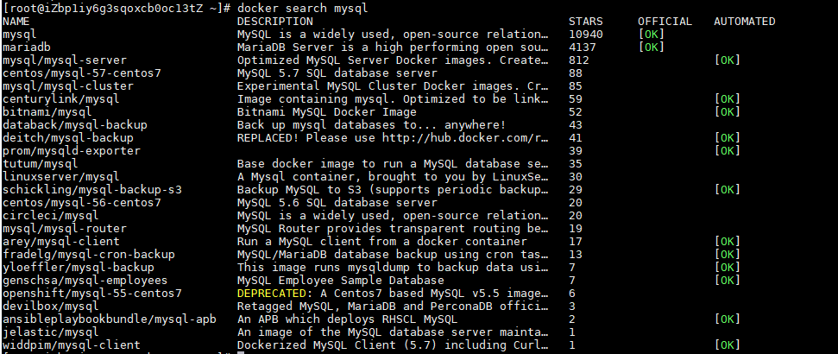
Task: Click the automated [OK] for schickling/mysql-backup-s3
Action: click(728, 190)
